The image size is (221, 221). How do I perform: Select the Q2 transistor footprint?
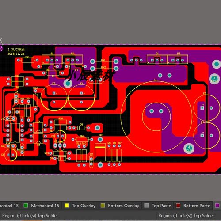tap(72, 59)
